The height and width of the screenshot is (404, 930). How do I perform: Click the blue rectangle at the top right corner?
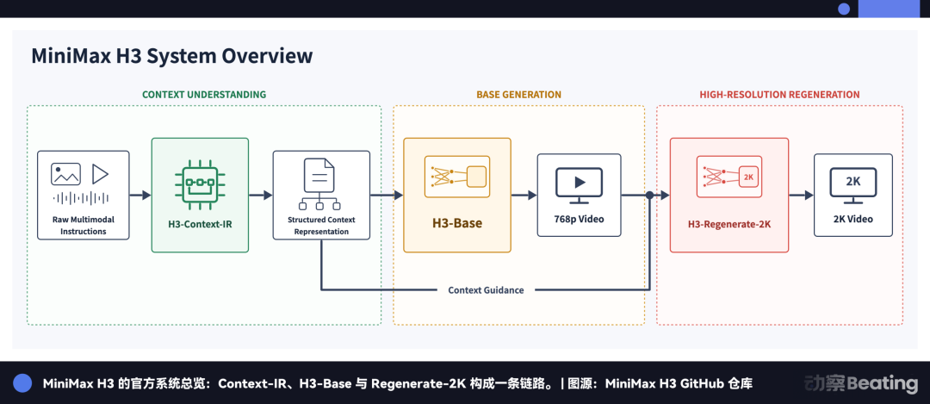(x=888, y=9)
